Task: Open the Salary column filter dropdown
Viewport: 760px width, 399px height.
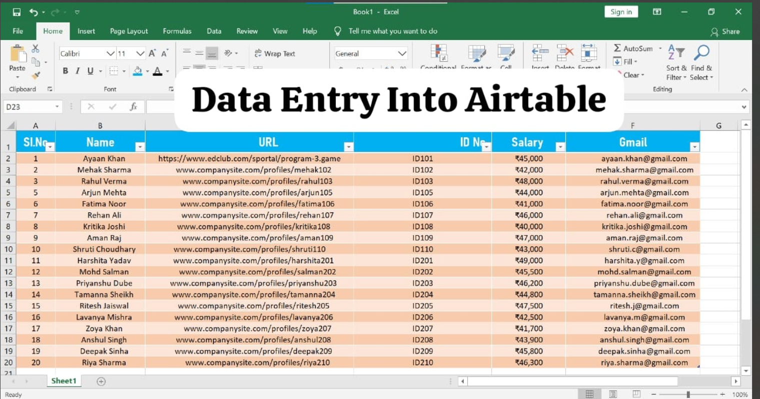Action: pos(560,147)
